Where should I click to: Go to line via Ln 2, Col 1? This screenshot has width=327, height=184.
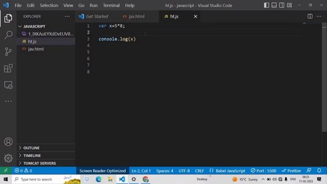141,171
